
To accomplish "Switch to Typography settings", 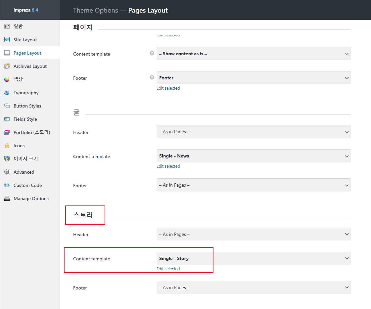I will [x=30, y=93].
